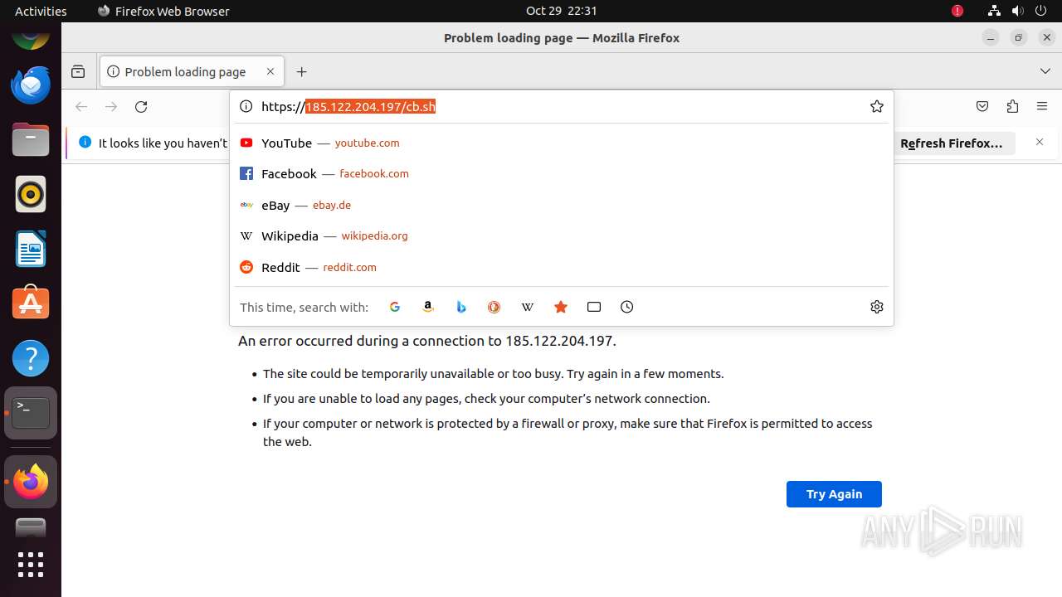Reload the current page
The width and height of the screenshot is (1062, 597).
point(141,106)
